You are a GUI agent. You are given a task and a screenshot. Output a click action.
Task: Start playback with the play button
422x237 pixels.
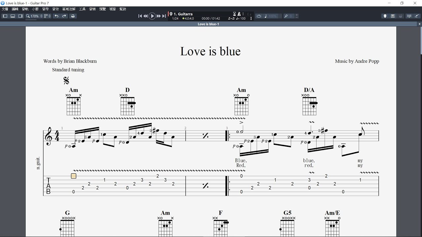click(x=152, y=16)
